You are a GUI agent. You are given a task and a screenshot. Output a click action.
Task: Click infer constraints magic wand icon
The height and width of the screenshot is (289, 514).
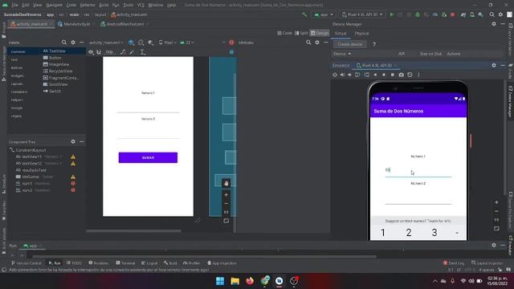coord(132,52)
